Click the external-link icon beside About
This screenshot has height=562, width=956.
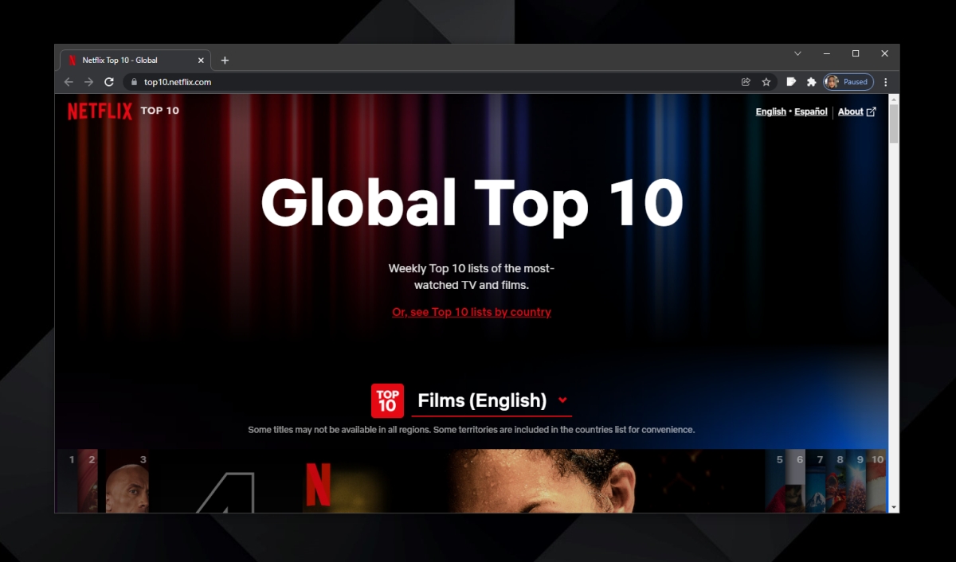(871, 111)
